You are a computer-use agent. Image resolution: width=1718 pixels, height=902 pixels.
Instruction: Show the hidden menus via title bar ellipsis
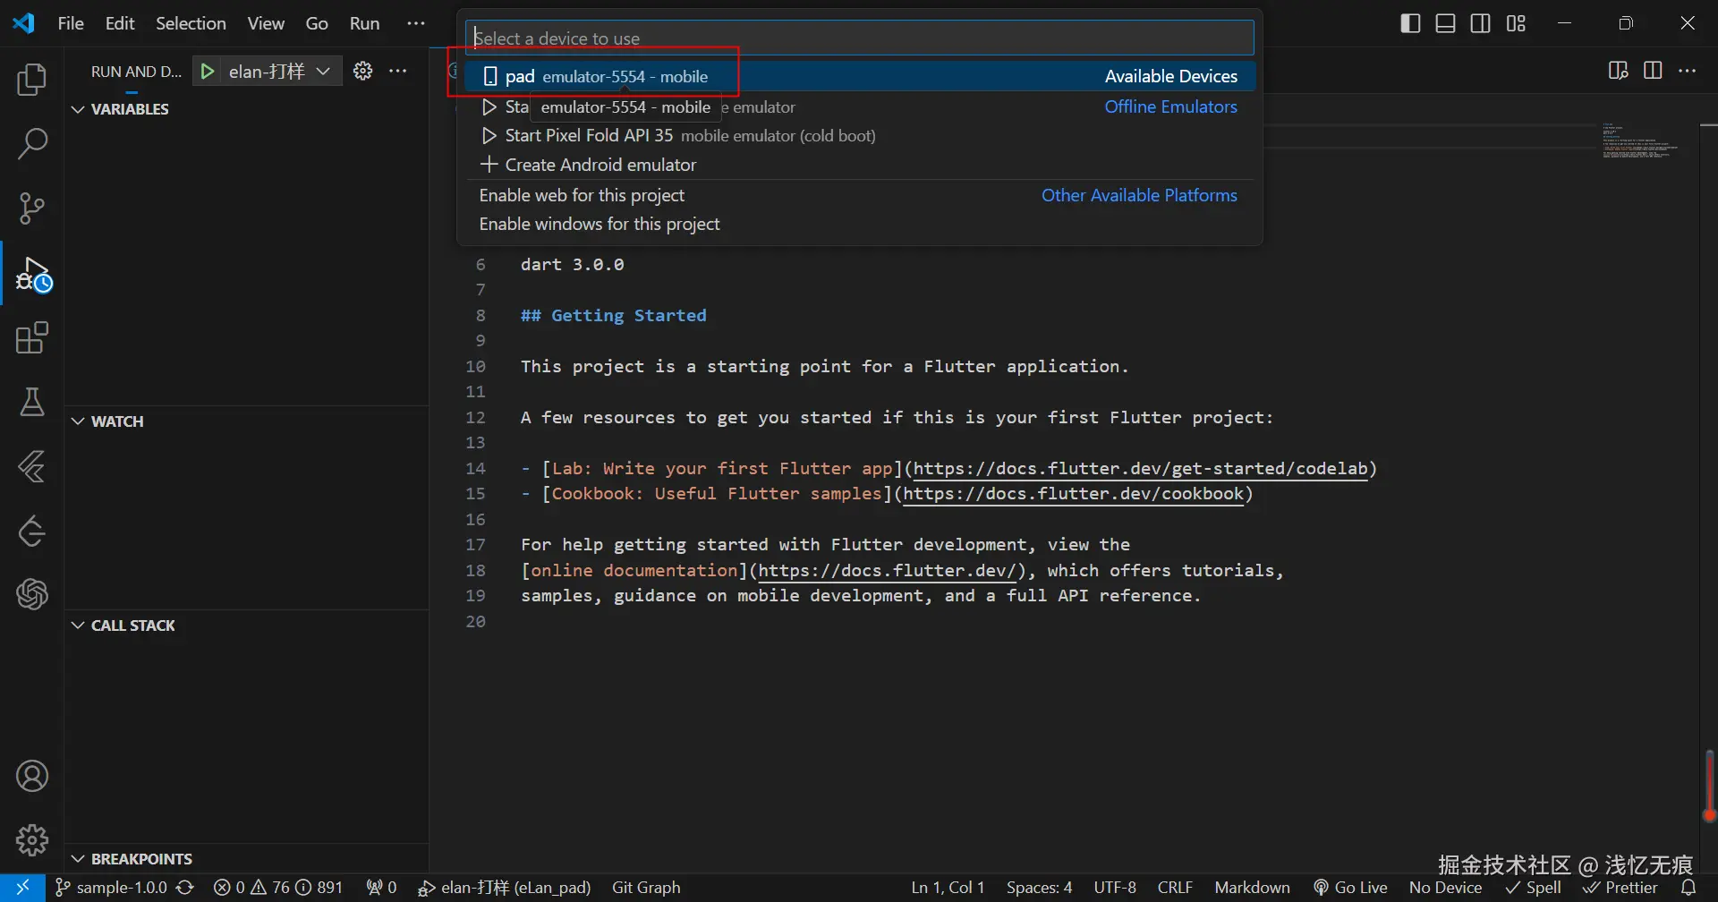[x=416, y=23]
